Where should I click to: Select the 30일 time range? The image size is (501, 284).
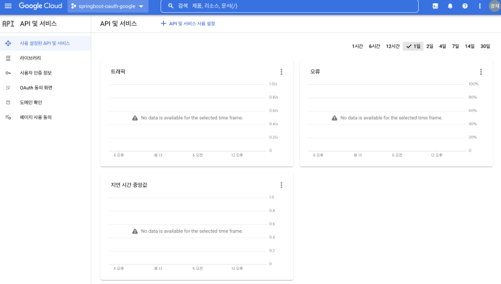pyautogui.click(x=485, y=46)
